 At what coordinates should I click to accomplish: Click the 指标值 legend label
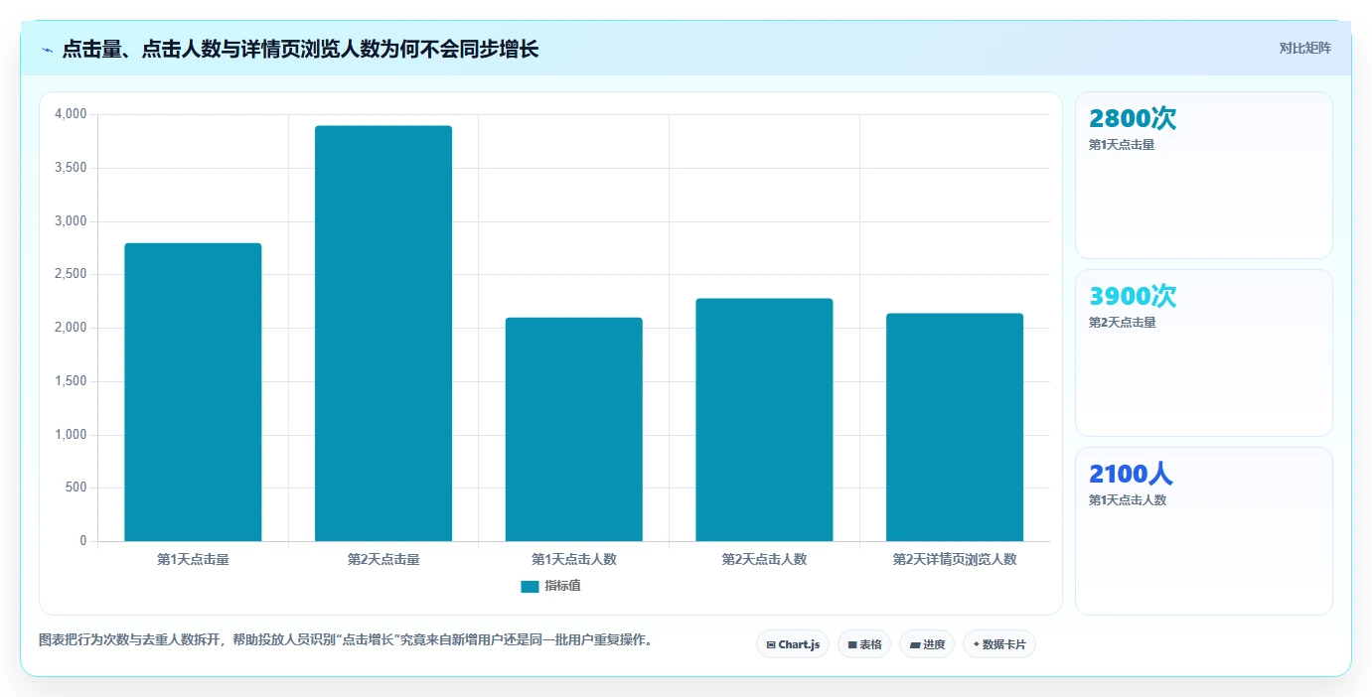(563, 587)
